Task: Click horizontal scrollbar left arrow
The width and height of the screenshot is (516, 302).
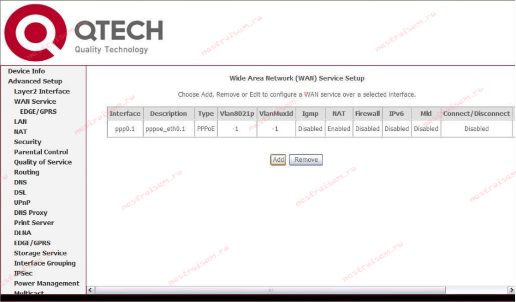Action: tap(92, 290)
